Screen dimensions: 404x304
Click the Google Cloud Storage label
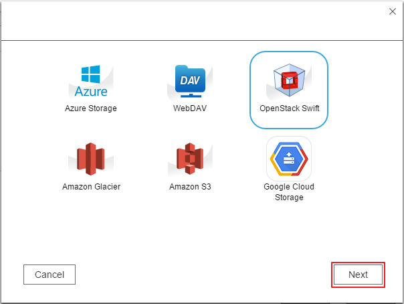(x=289, y=192)
